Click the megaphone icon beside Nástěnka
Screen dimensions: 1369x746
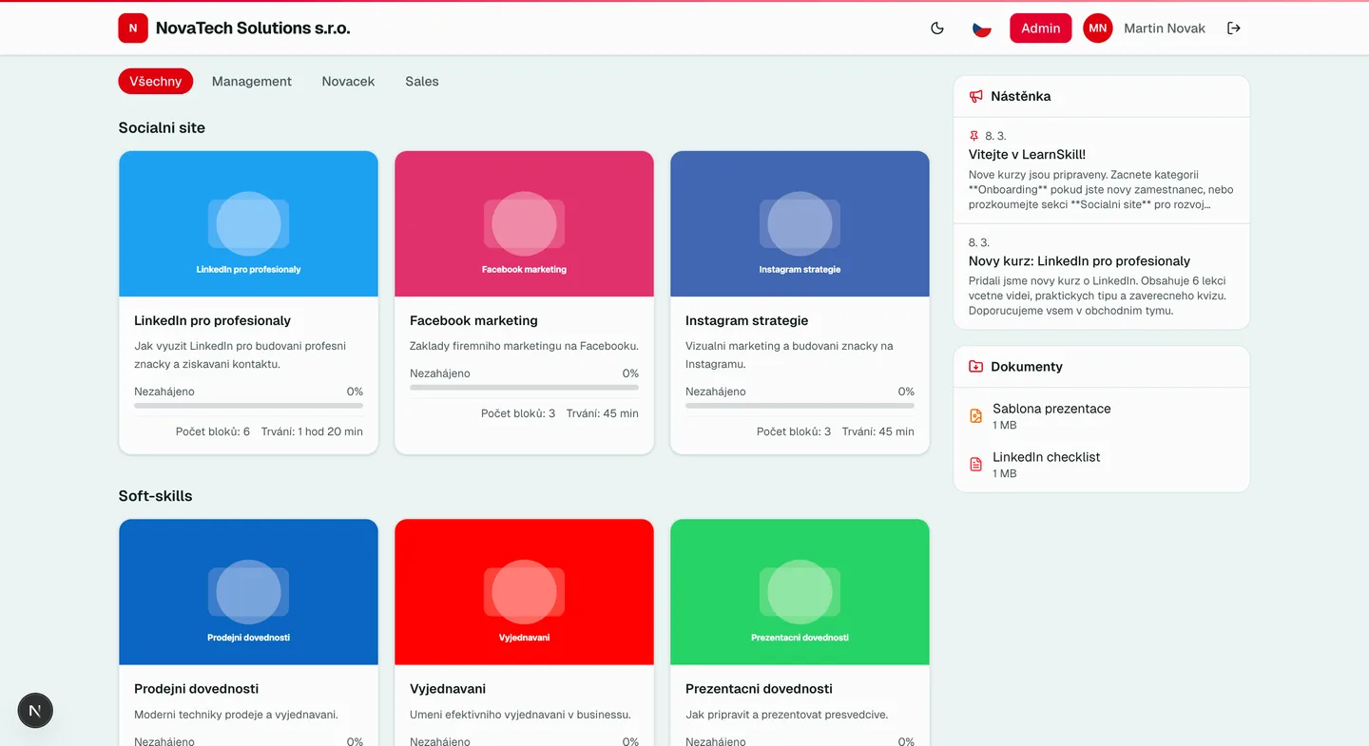tap(974, 96)
